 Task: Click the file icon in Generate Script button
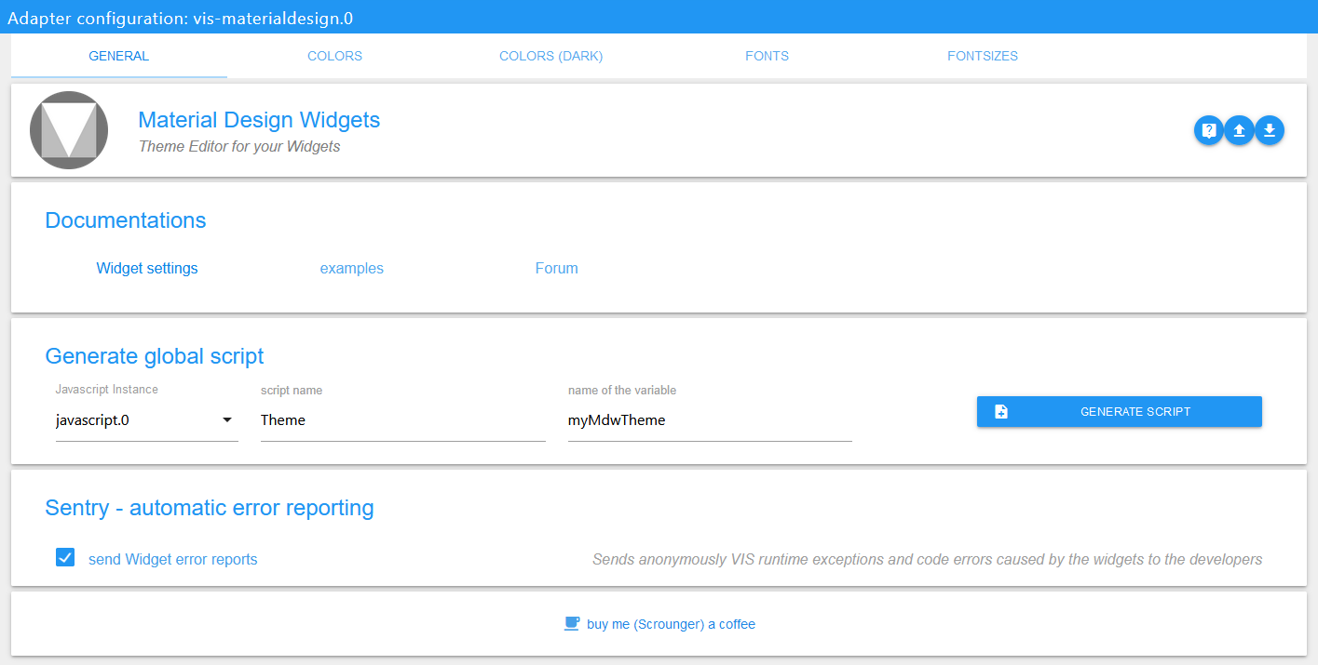1001,411
